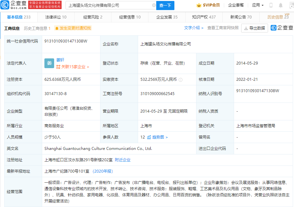Open notifications via the bell icon

click(x=281, y=5)
